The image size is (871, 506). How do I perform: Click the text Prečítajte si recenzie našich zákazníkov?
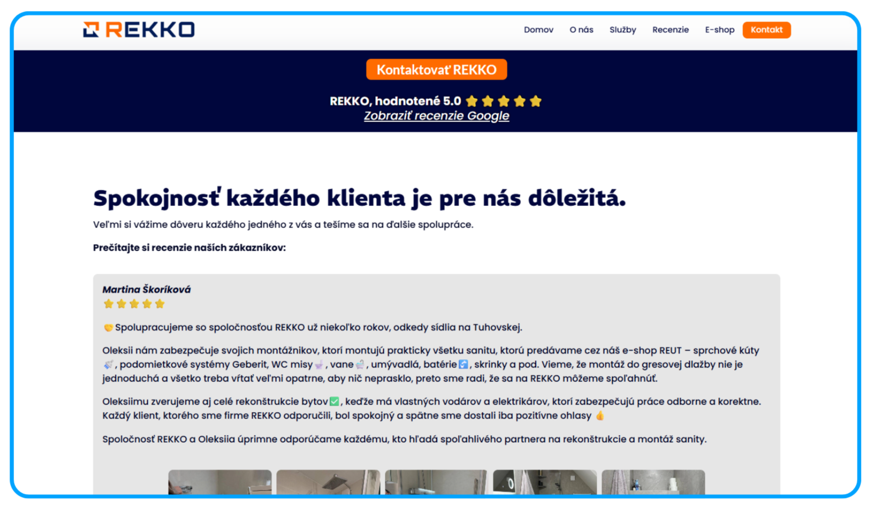click(x=189, y=248)
